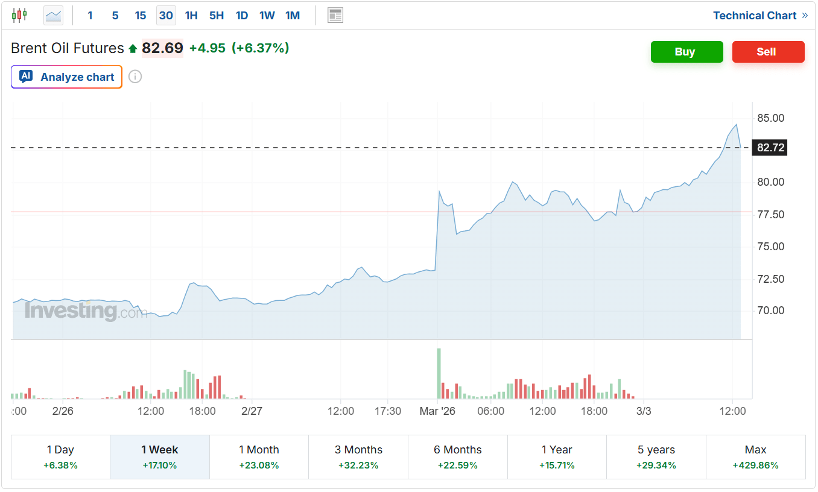This screenshot has height=492, width=818.
Task: Switch chart interval to 1D
Action: (242, 16)
